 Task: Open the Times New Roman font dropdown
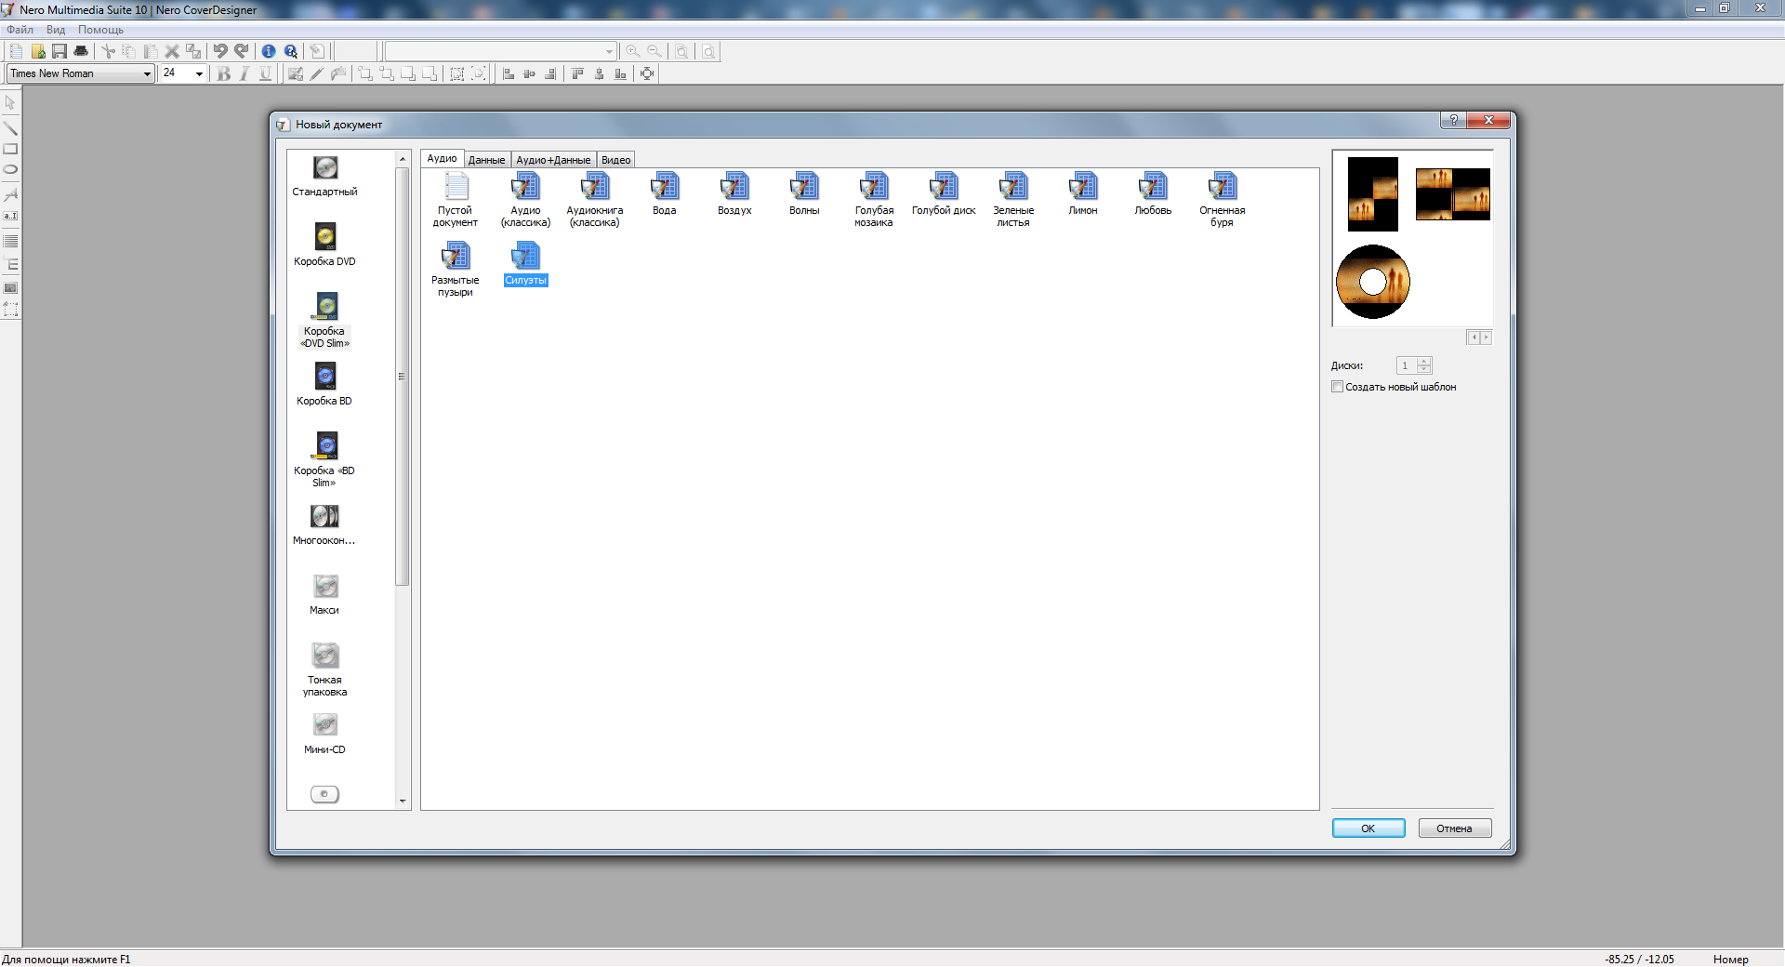pyautogui.click(x=147, y=73)
